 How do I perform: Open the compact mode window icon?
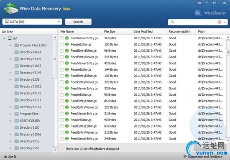tap(199, 3)
